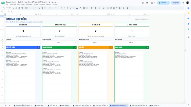The image size is (191, 107).
Task: Start Gemini assistant sparkle icon
Action: 183,3
